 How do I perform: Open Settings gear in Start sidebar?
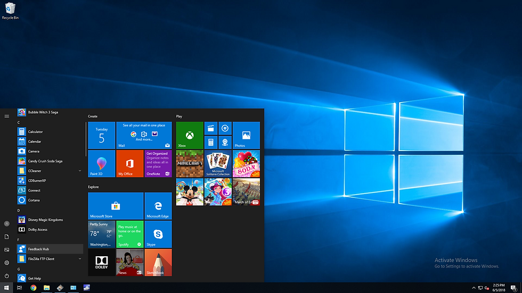pyautogui.click(x=6, y=263)
